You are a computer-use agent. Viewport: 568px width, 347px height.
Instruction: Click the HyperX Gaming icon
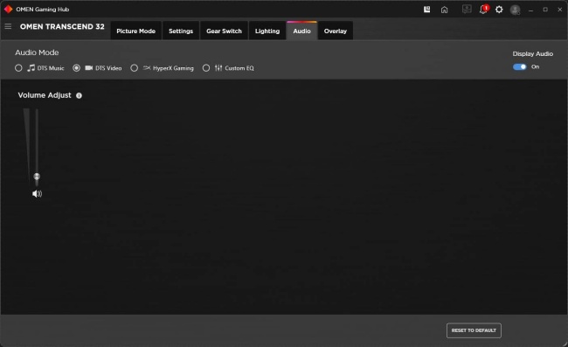147,67
